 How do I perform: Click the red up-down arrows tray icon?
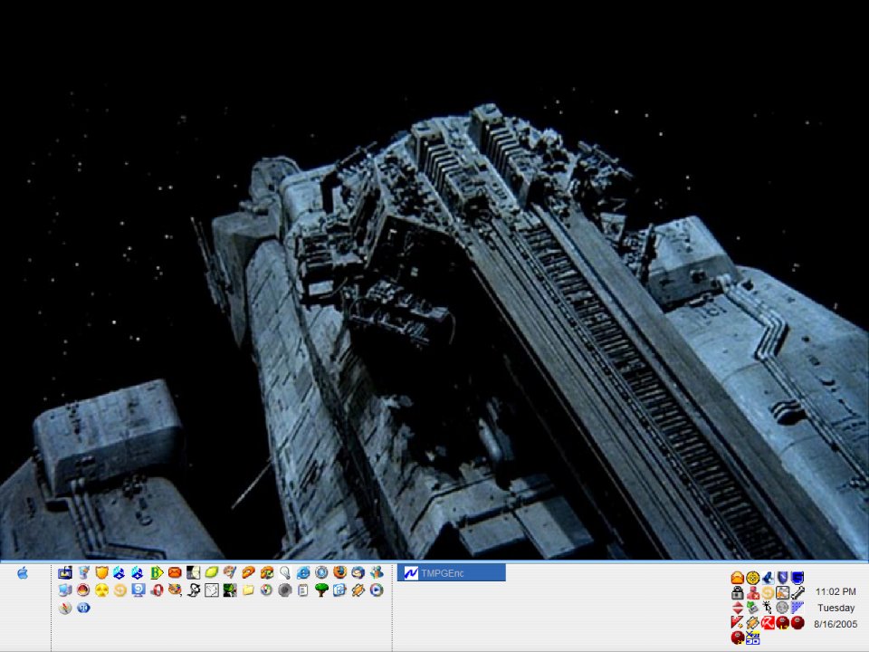(738, 608)
